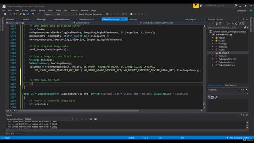Select Mesh.h in Solution Explorer
This screenshot has height=143, width=254.
[x=221, y=50]
